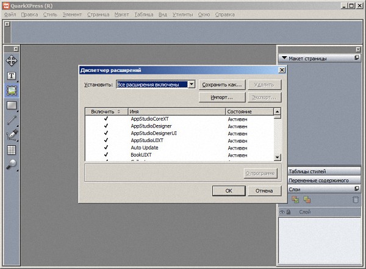
Task: Click the 'Сохранить как...' button
Action: click(223, 85)
